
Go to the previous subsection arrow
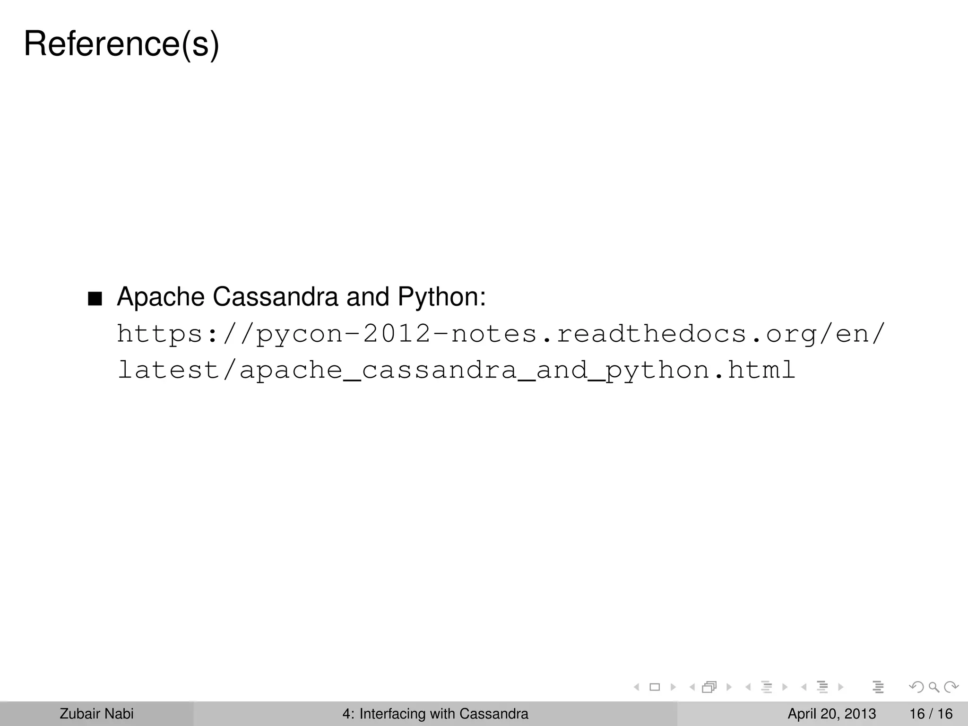coord(748,687)
